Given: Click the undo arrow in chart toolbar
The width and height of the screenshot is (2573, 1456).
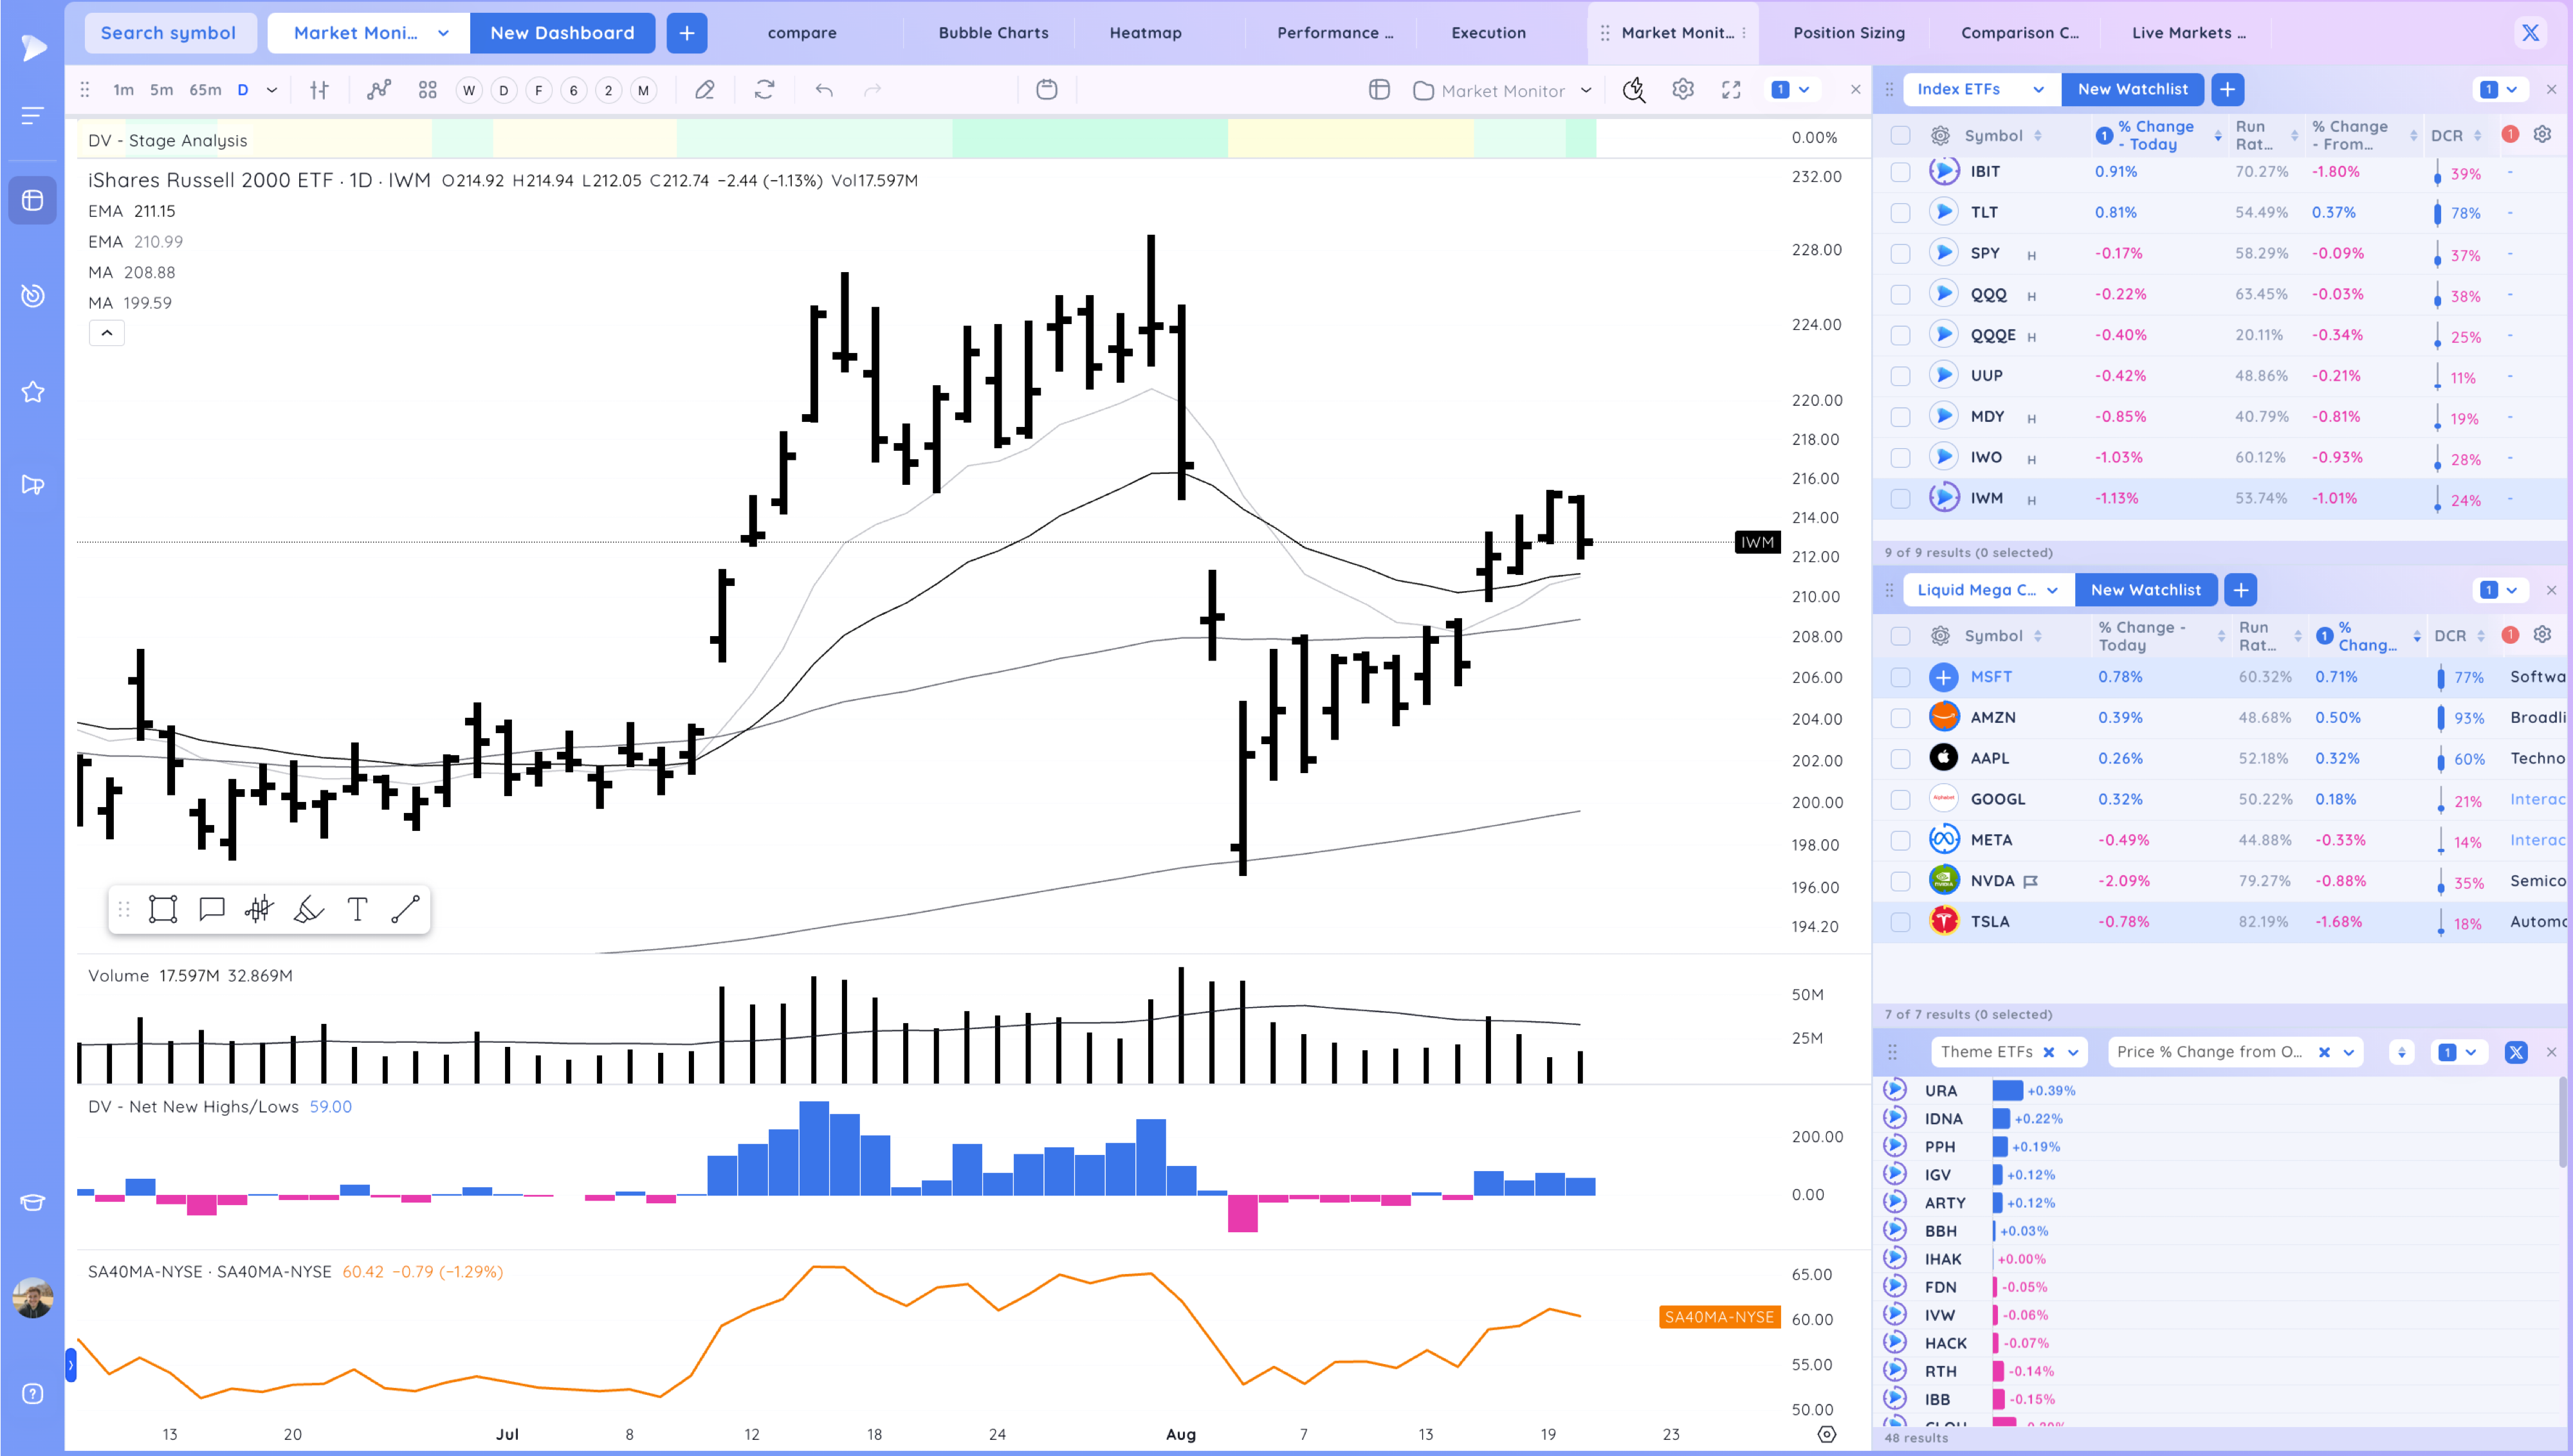Looking at the screenshot, I should click(x=824, y=90).
